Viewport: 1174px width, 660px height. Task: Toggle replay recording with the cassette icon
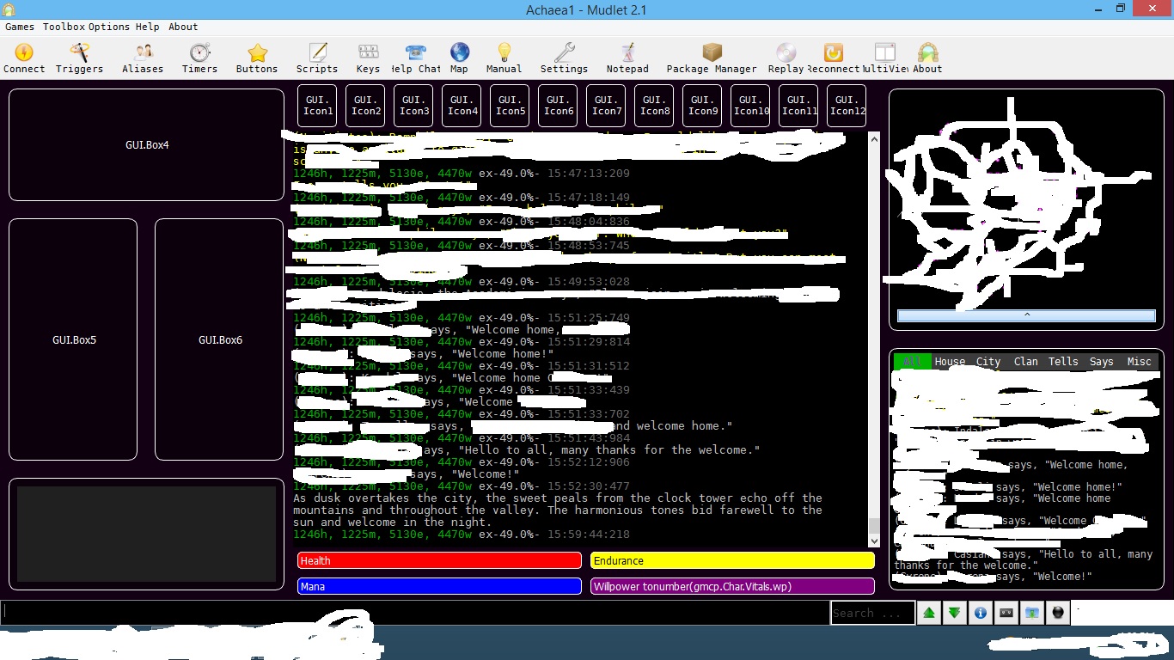pos(1006,613)
